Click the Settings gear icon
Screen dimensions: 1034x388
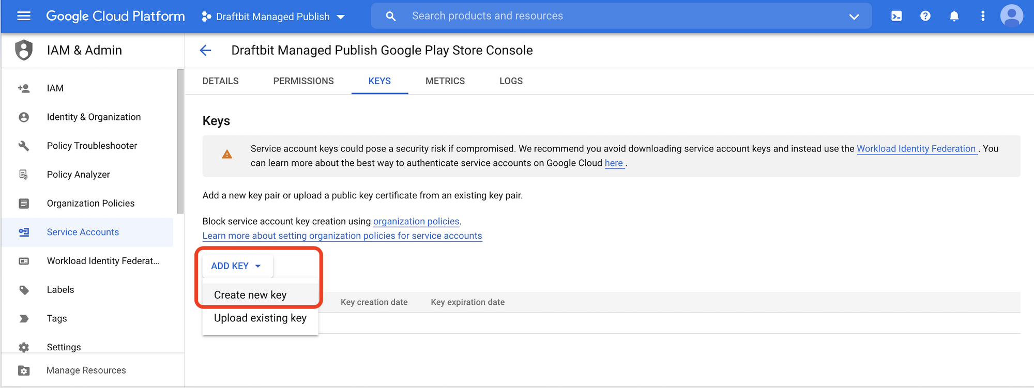[24, 347]
